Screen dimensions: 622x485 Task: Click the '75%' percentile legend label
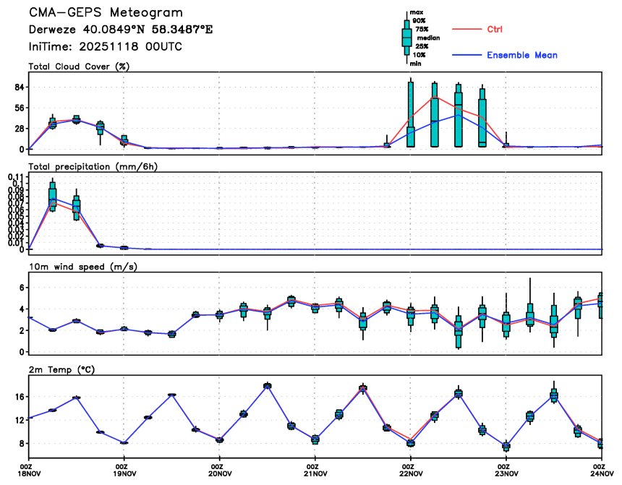[x=422, y=30]
